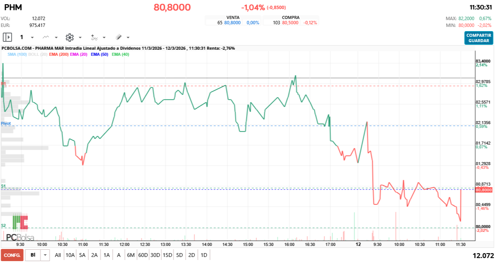Image resolution: width=499 pixels, height=263 pixels.
Task: Open the chart sidebar panel icon
Action: [7, 37]
